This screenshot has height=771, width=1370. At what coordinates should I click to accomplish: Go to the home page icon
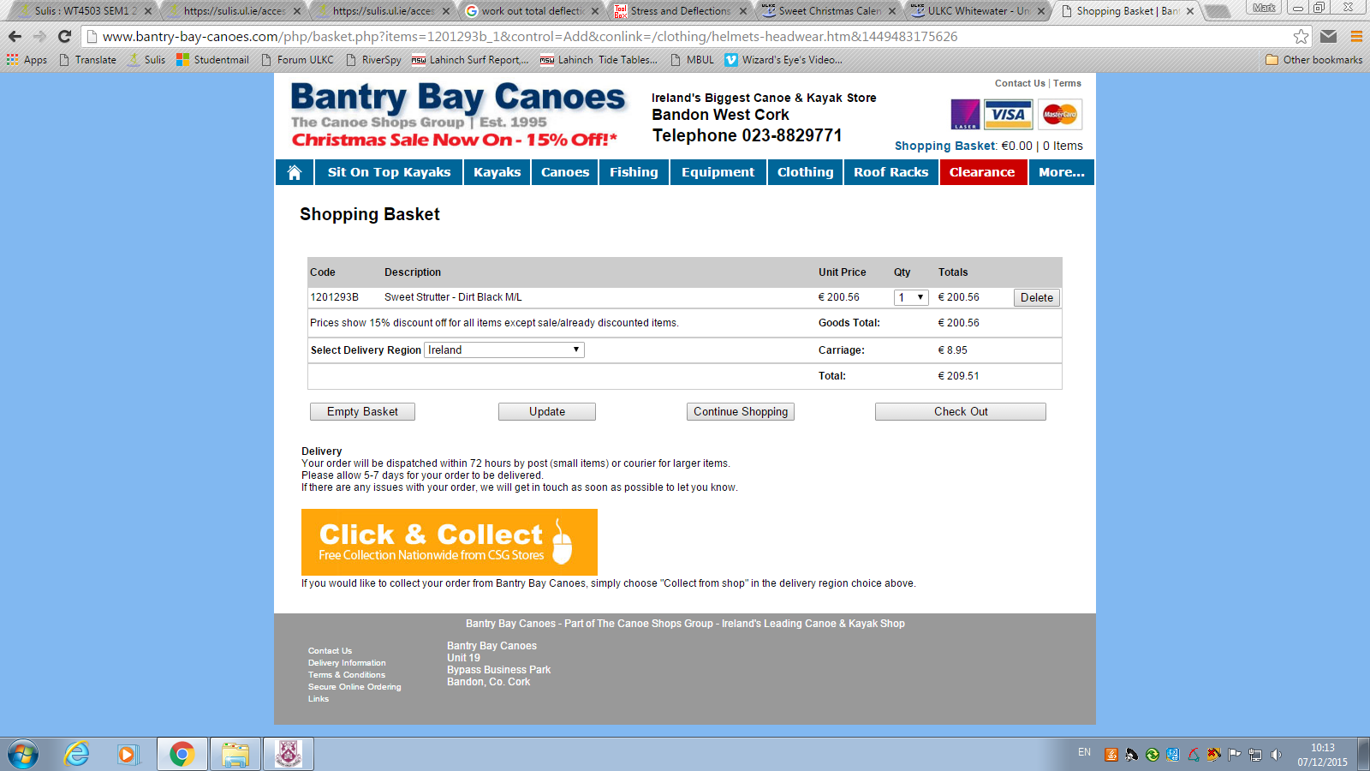tap(295, 172)
